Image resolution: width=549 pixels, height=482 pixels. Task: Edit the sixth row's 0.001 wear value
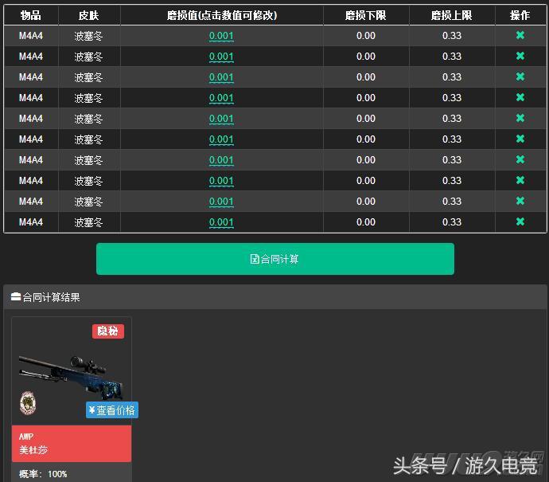pos(221,139)
